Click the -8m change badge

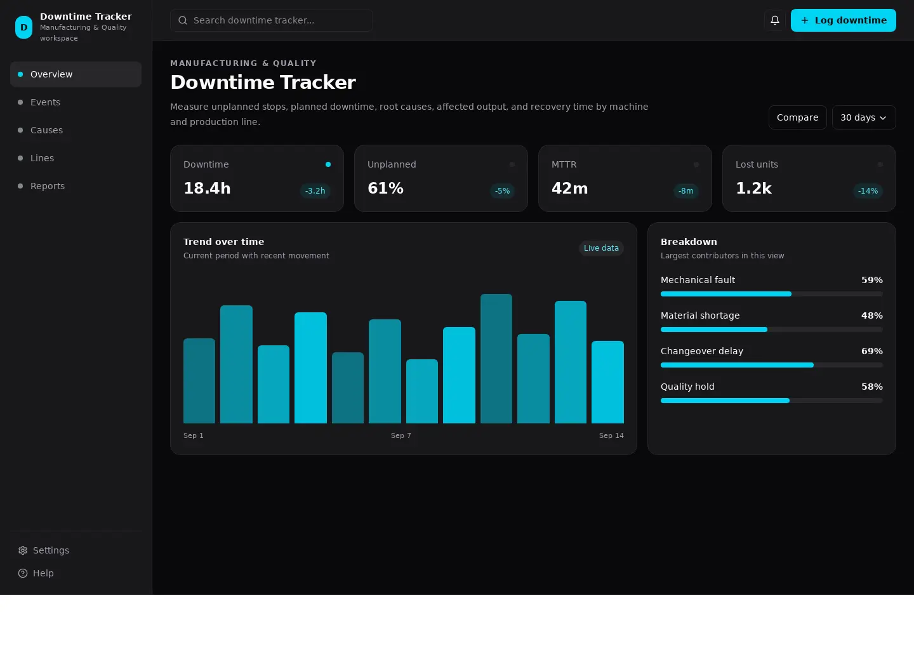click(685, 190)
